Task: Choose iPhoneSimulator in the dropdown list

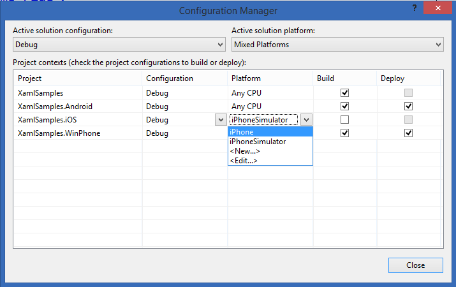Action: coord(270,142)
